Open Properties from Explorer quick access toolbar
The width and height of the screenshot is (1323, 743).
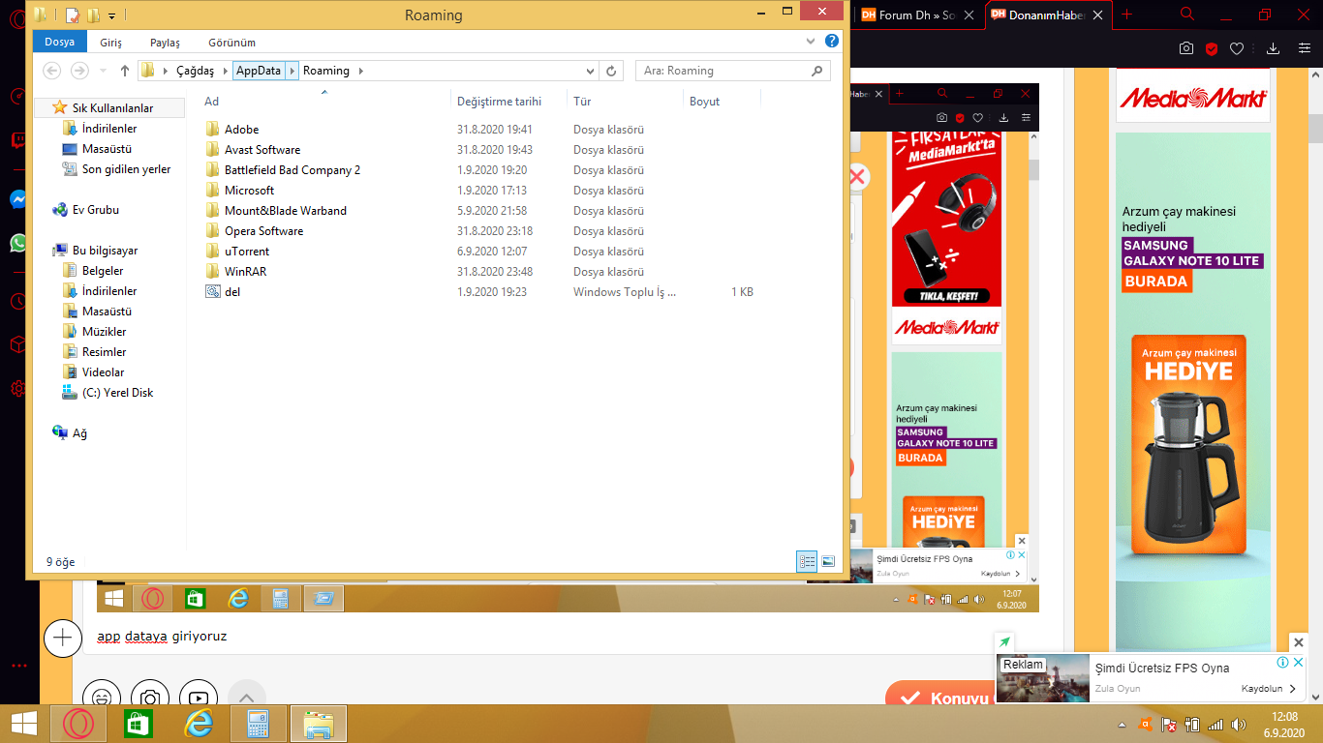click(x=73, y=15)
